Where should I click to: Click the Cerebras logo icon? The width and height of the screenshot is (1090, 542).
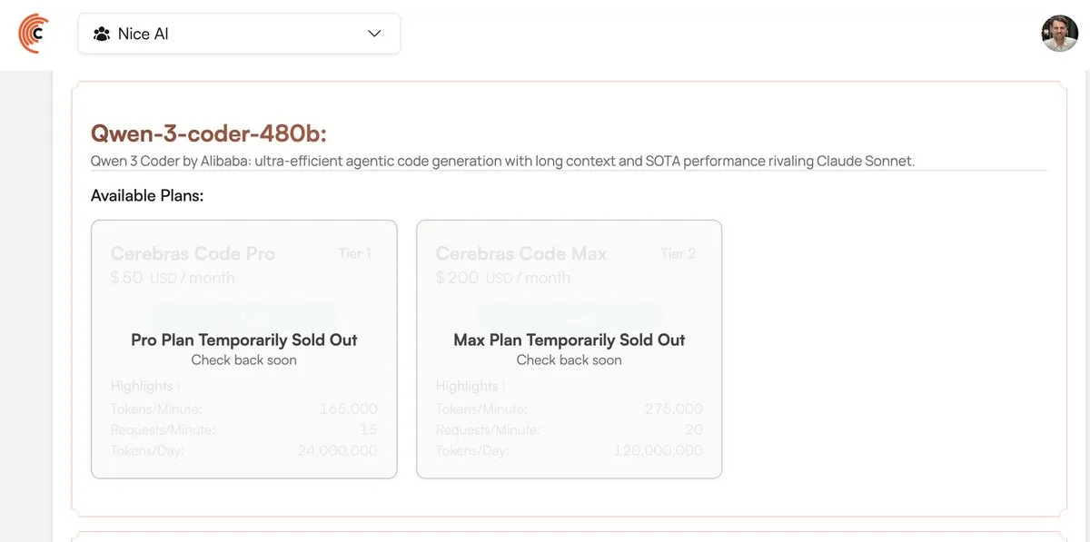(x=34, y=34)
